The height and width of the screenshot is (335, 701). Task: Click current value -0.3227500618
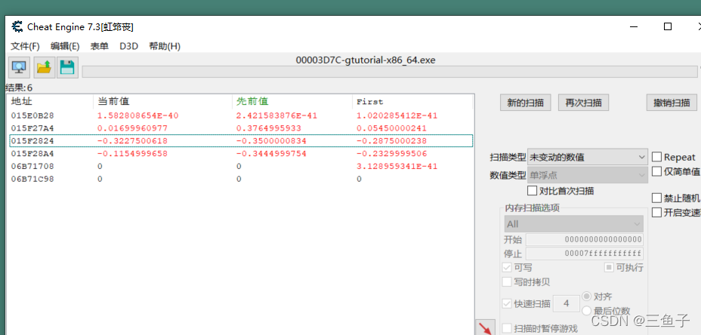click(x=132, y=140)
